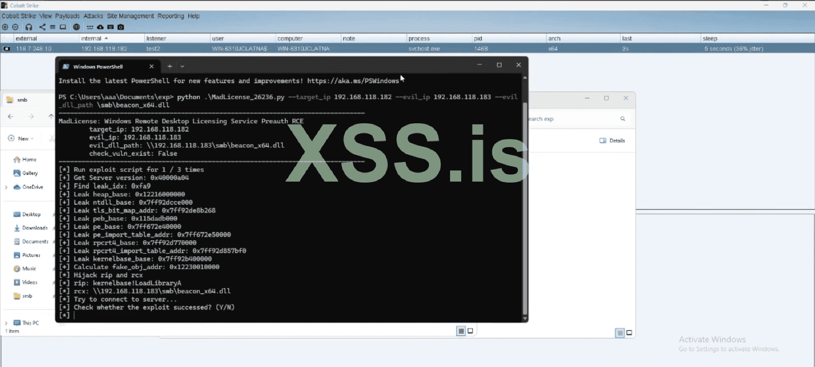Image resolution: width=815 pixels, height=367 pixels.
Task: Open Pictures in the Explorer sidebar
Action: (x=27, y=255)
